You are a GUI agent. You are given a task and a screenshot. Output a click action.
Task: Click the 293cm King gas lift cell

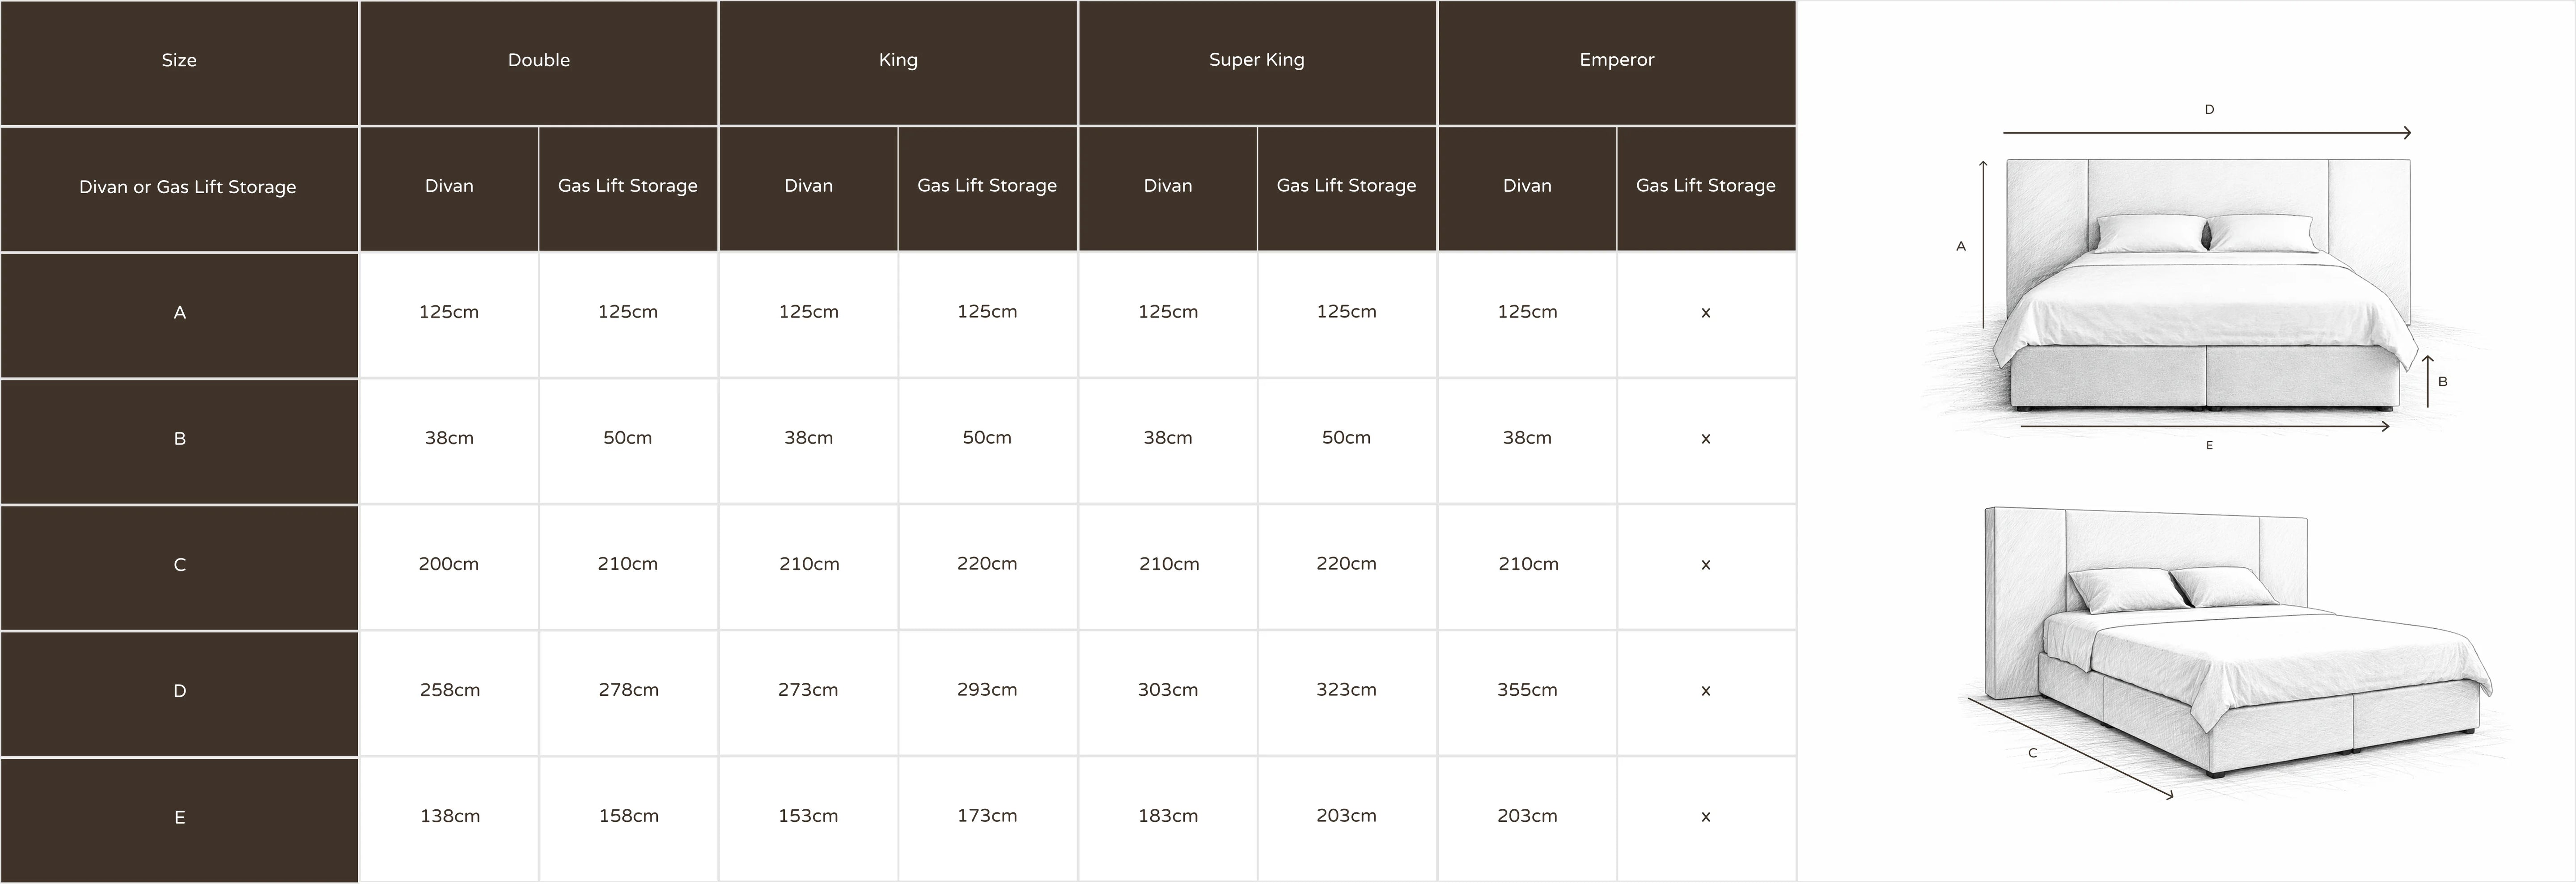tap(987, 690)
